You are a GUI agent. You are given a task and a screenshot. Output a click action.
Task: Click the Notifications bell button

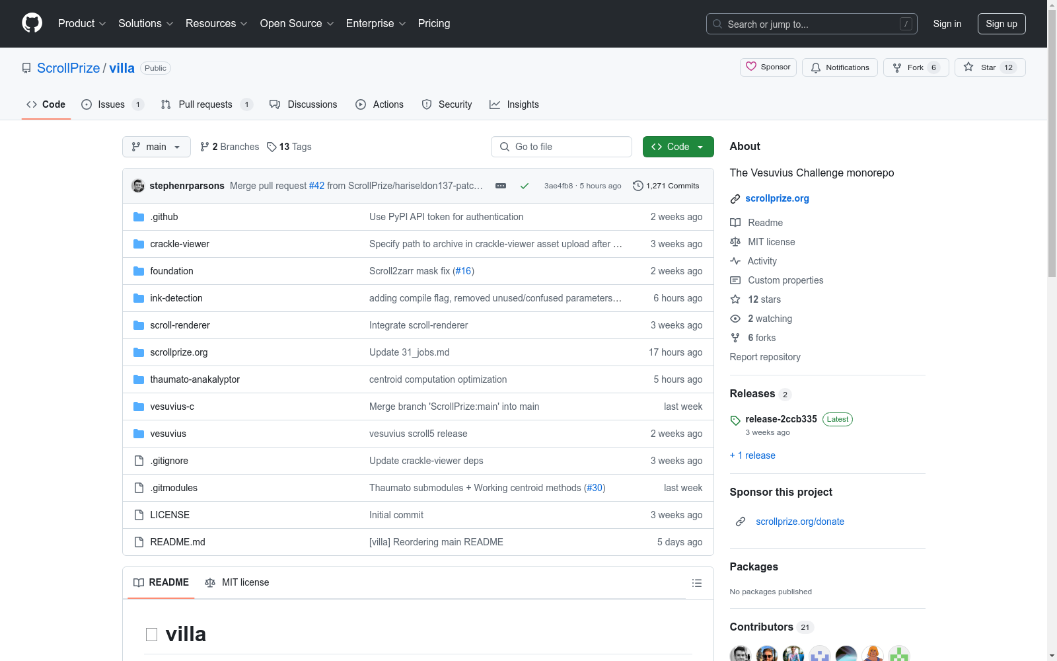click(840, 67)
